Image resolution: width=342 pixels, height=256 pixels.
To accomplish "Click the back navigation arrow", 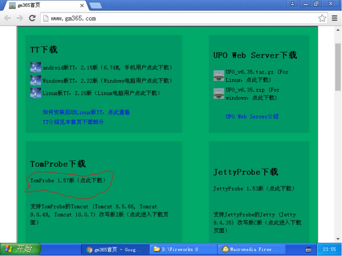I will (x=8, y=18).
